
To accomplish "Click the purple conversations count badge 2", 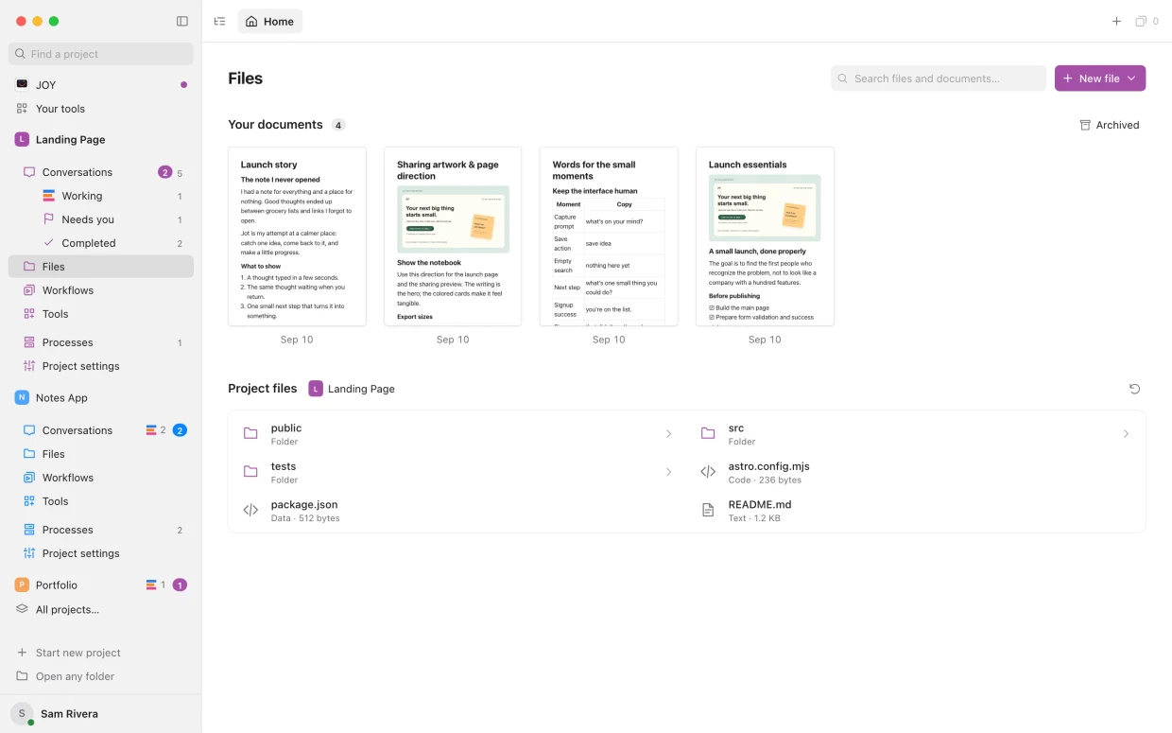I will point(164,172).
